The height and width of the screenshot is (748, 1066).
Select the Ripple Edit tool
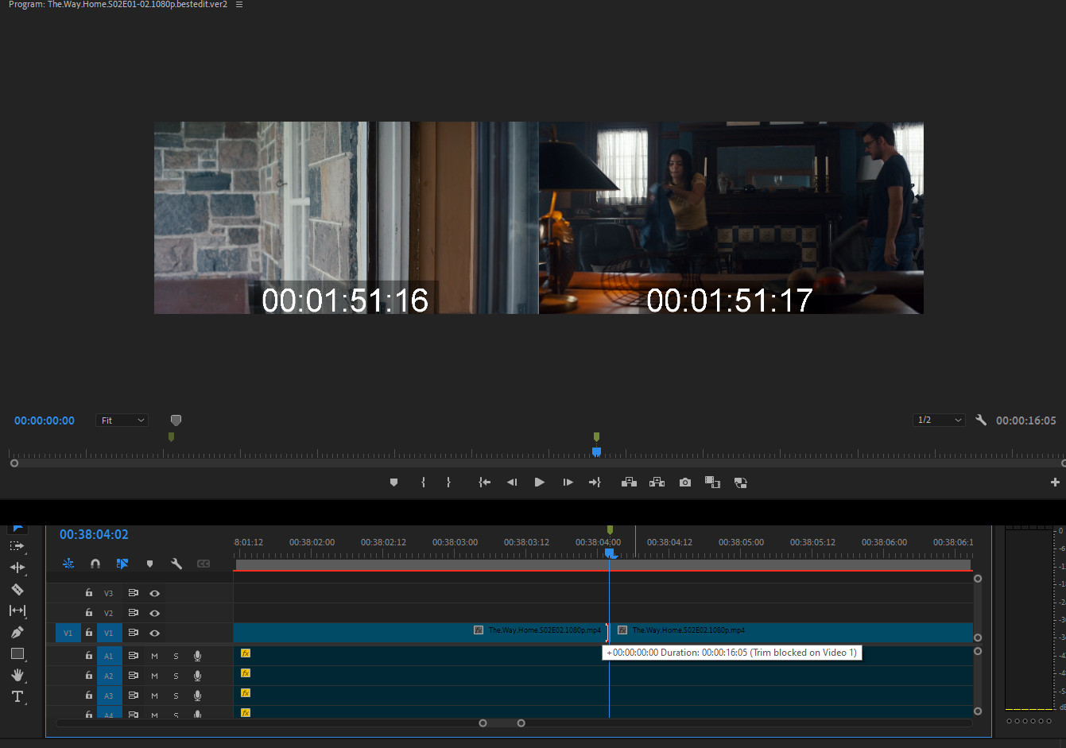pos(17,568)
